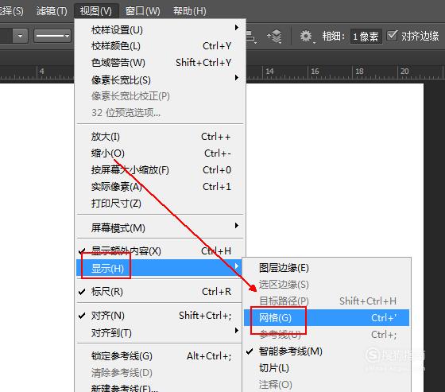
Task: Open the small arrow dropdown left of line style
Action: tap(20, 36)
